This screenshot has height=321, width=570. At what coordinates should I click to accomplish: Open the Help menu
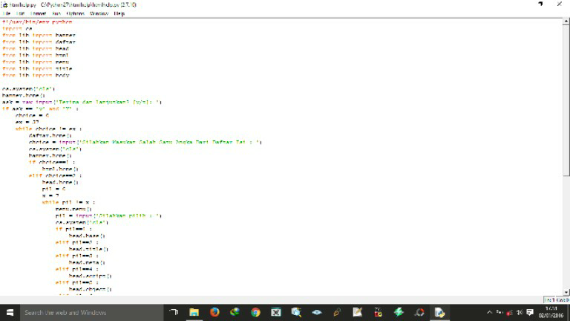pos(119,13)
